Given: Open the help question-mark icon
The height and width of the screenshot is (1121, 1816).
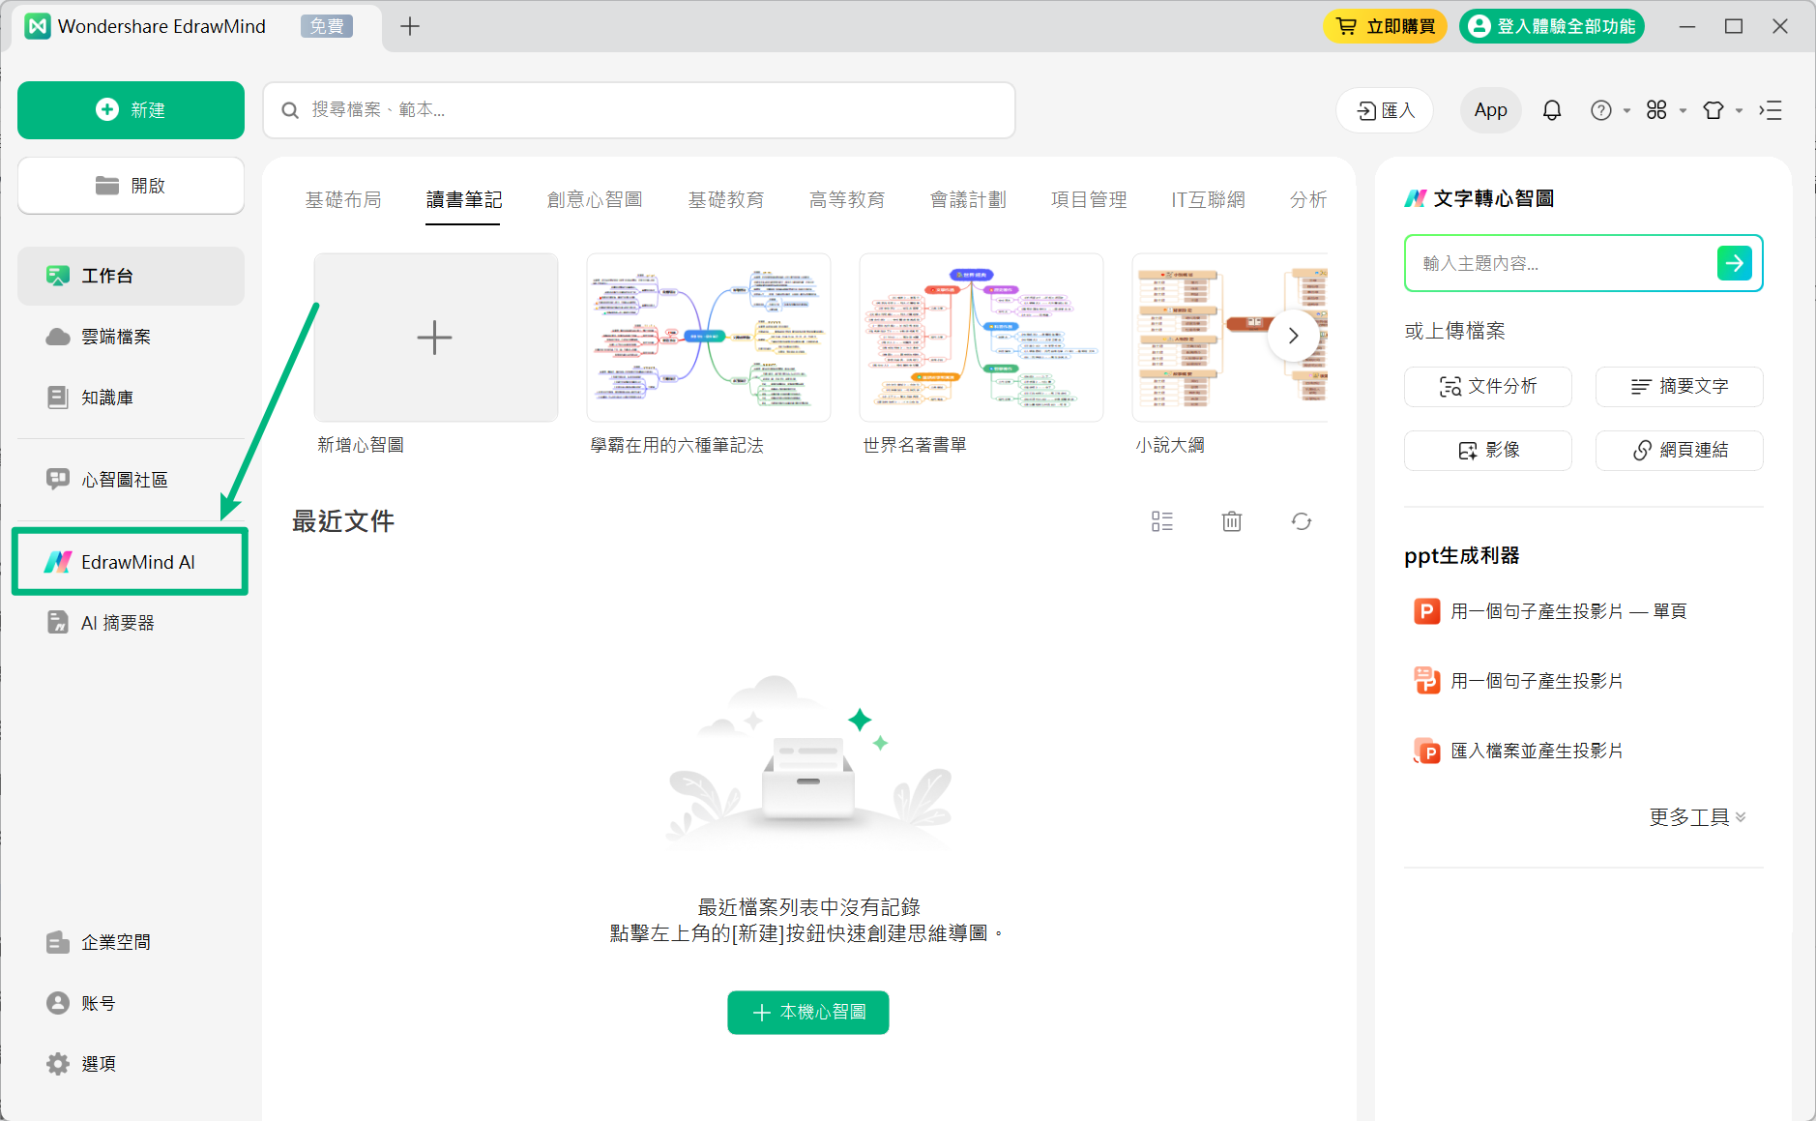Looking at the screenshot, I should (x=1601, y=110).
